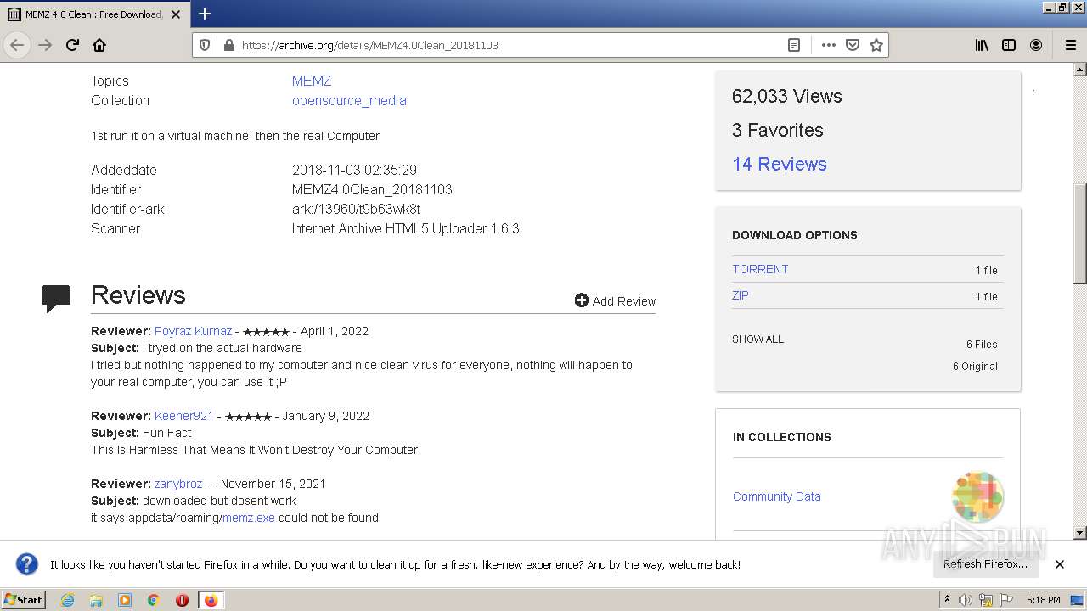Image resolution: width=1087 pixels, height=611 pixels.
Task: Open the volume speaker tray icon
Action: (966, 600)
